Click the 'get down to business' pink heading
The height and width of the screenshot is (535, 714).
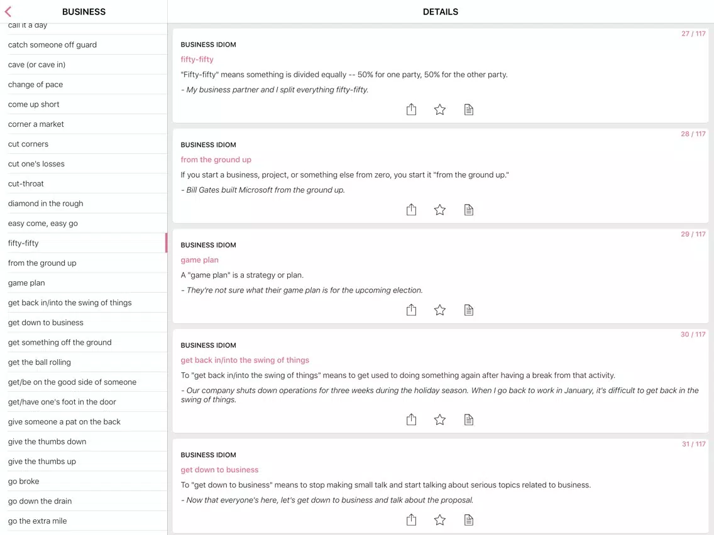[219, 470]
